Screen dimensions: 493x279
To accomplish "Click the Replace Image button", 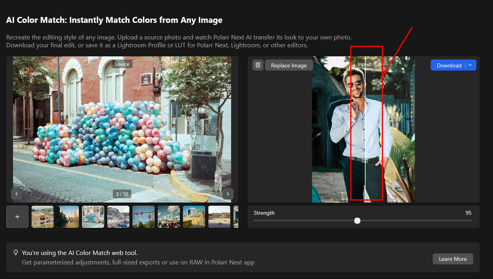I will coord(289,65).
